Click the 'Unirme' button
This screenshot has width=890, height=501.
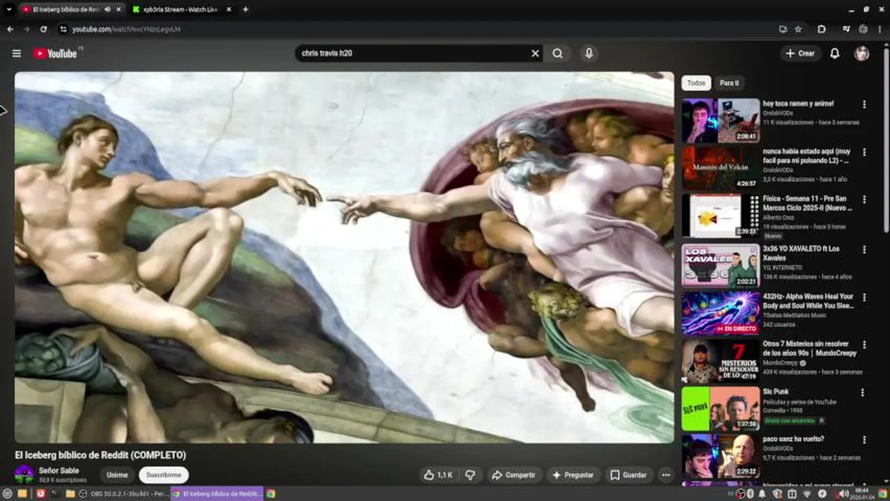(x=117, y=475)
